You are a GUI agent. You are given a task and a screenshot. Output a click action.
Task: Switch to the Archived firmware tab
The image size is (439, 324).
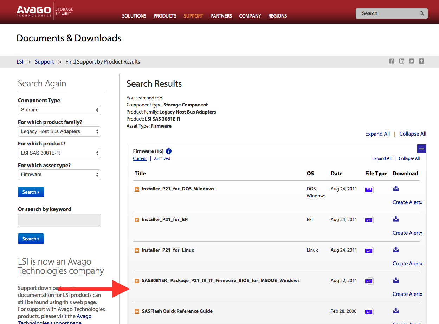[x=162, y=158]
